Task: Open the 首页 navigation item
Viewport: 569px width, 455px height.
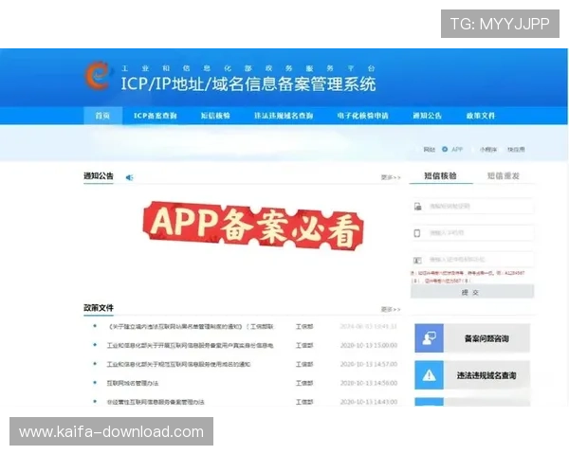Action: (102, 116)
